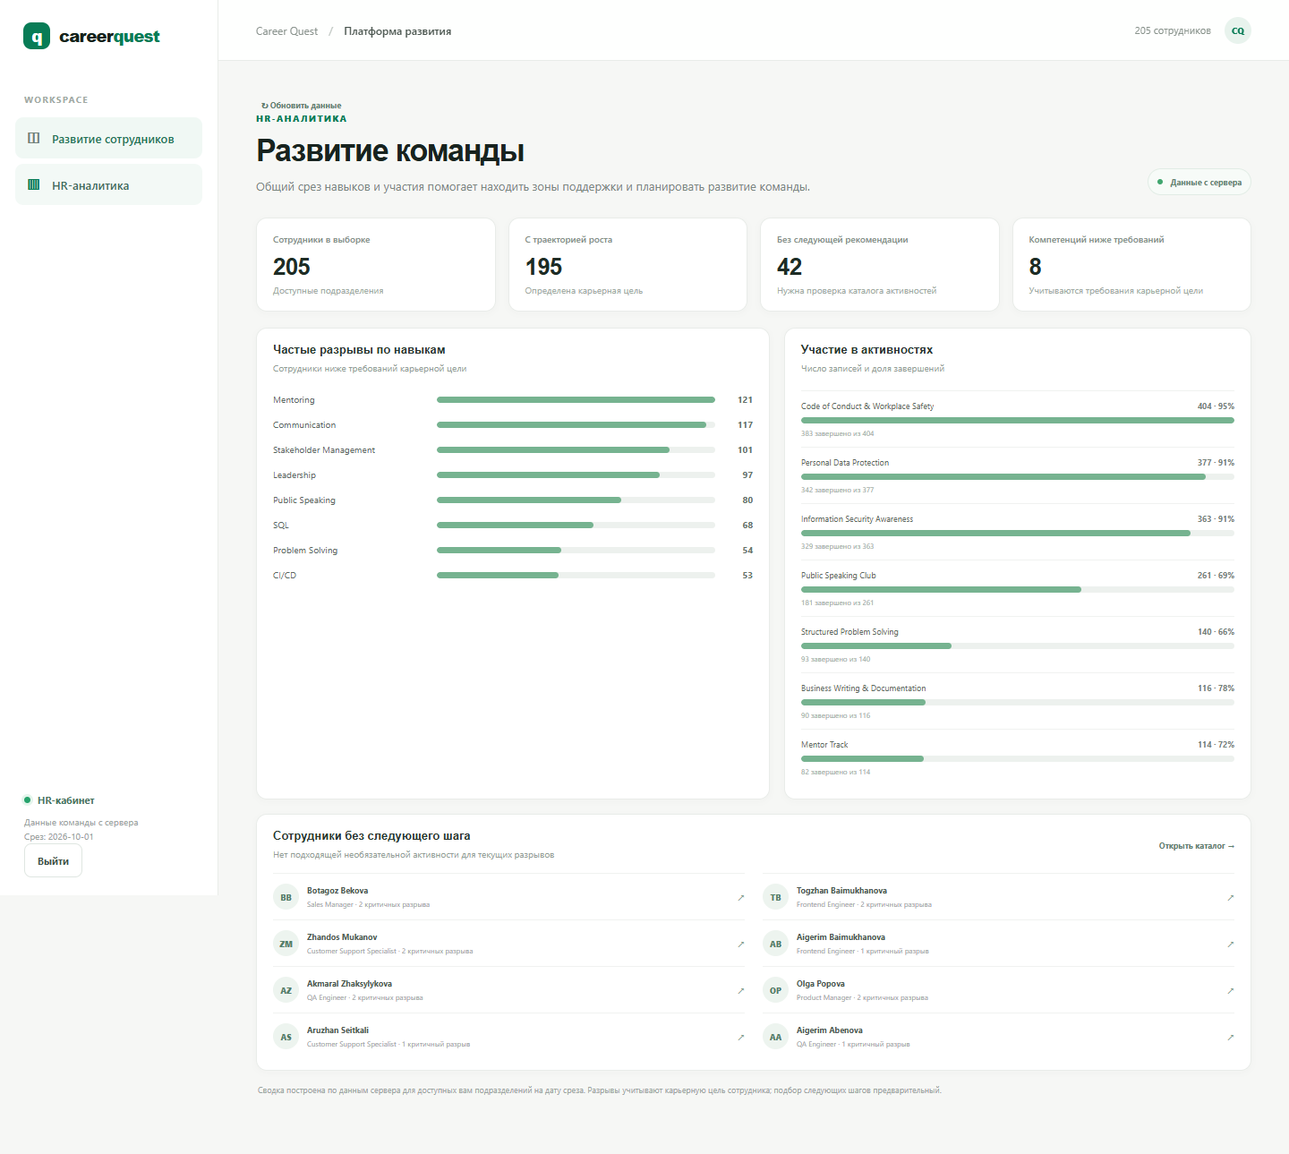Viewport: 1289px width, 1154px height.
Task: Click Public Speaking Club progress bar
Action: 1018,589
